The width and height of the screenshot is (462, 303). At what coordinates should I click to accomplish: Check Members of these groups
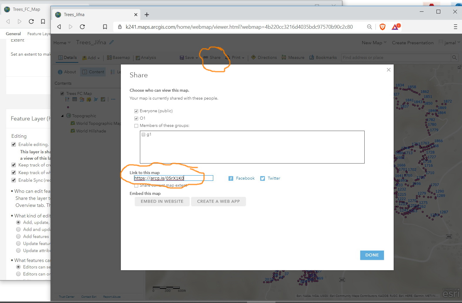pyautogui.click(x=136, y=126)
